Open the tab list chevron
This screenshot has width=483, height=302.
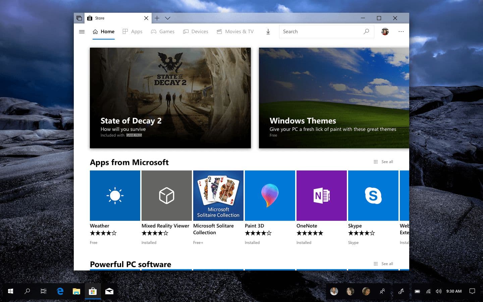(168, 18)
